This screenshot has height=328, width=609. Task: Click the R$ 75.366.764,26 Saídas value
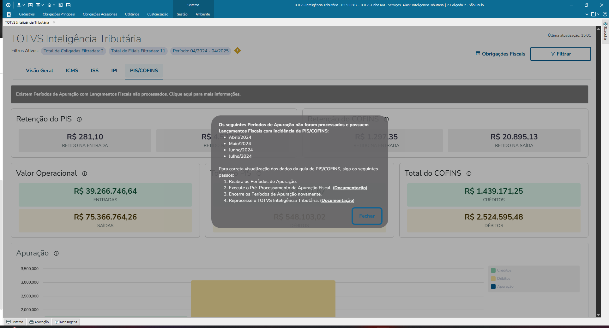(105, 217)
